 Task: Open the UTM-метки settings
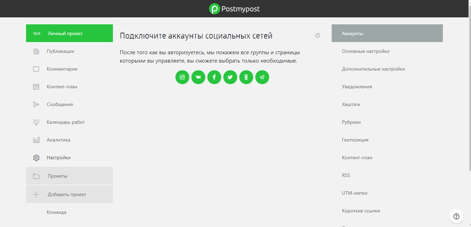(354, 193)
